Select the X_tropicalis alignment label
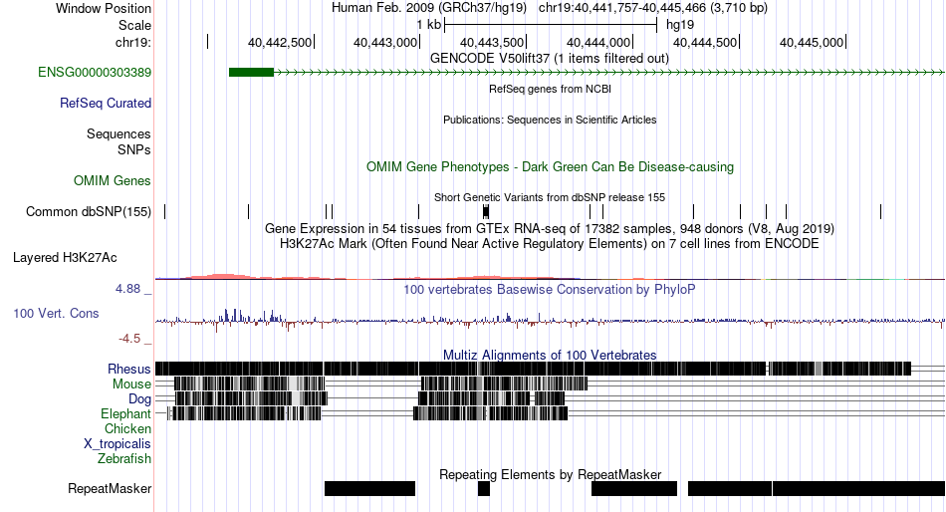The image size is (946, 512). (x=118, y=444)
